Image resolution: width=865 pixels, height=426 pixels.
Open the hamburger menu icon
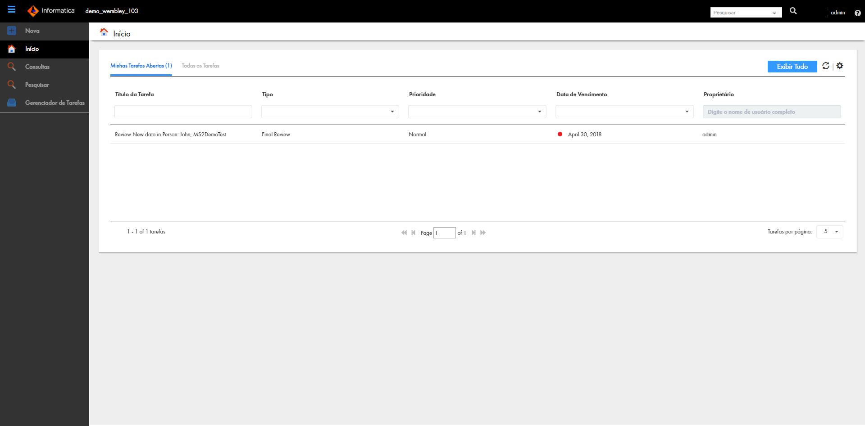[x=12, y=9]
